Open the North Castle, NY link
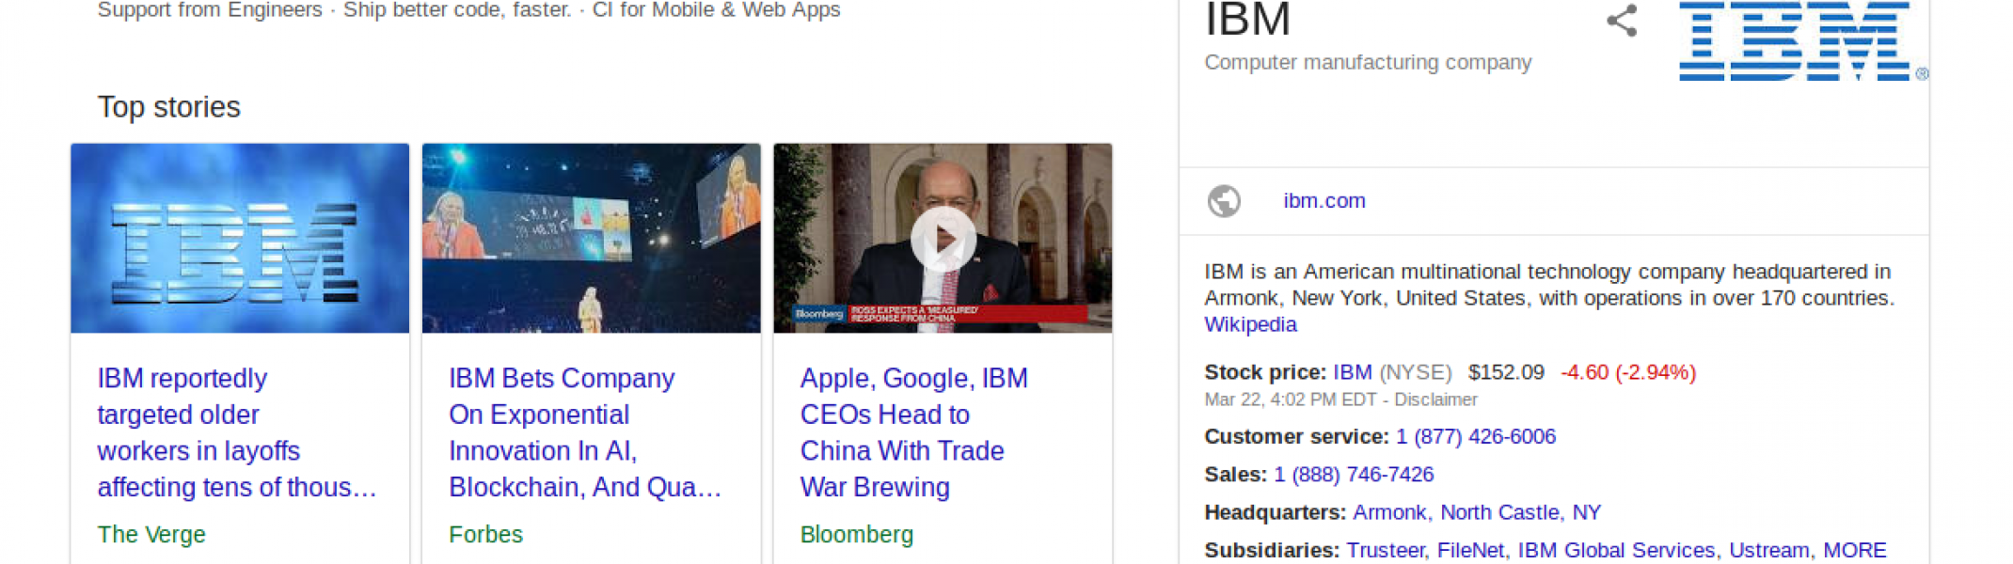The height and width of the screenshot is (564, 2013). [x=1520, y=512]
